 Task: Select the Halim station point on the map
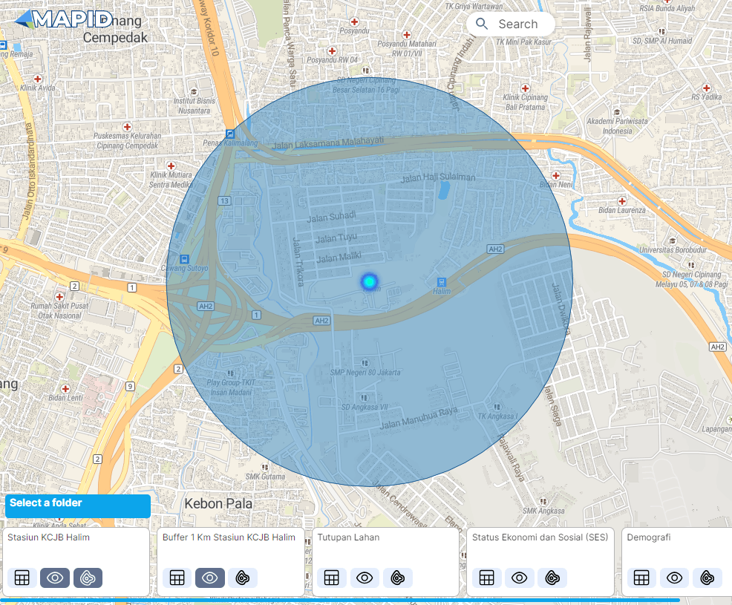coord(369,281)
